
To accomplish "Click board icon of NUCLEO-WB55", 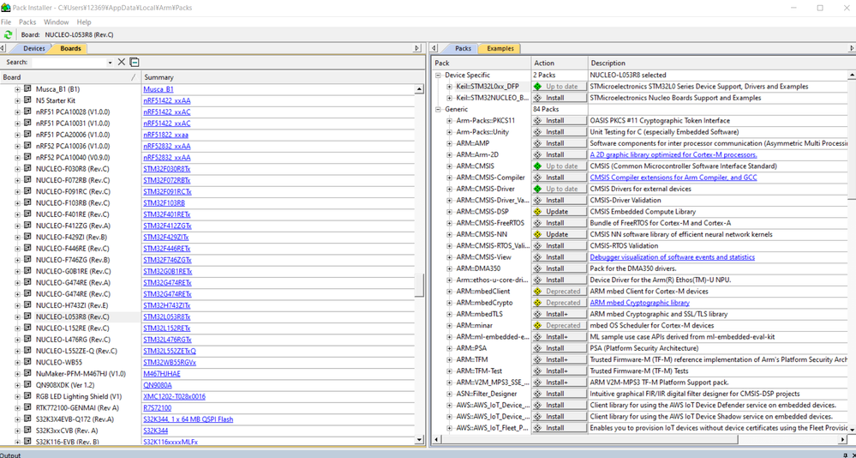I will pyautogui.click(x=27, y=362).
